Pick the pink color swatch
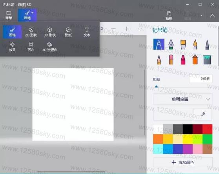The image size is (219, 174). [198, 149]
